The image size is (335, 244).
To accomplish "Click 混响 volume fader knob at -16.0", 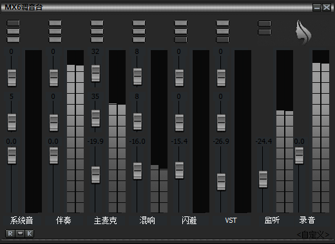I will pyautogui.click(x=137, y=171).
